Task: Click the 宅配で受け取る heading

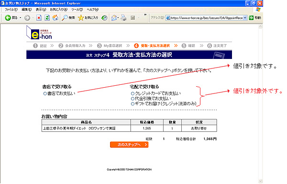Action: [144, 87]
